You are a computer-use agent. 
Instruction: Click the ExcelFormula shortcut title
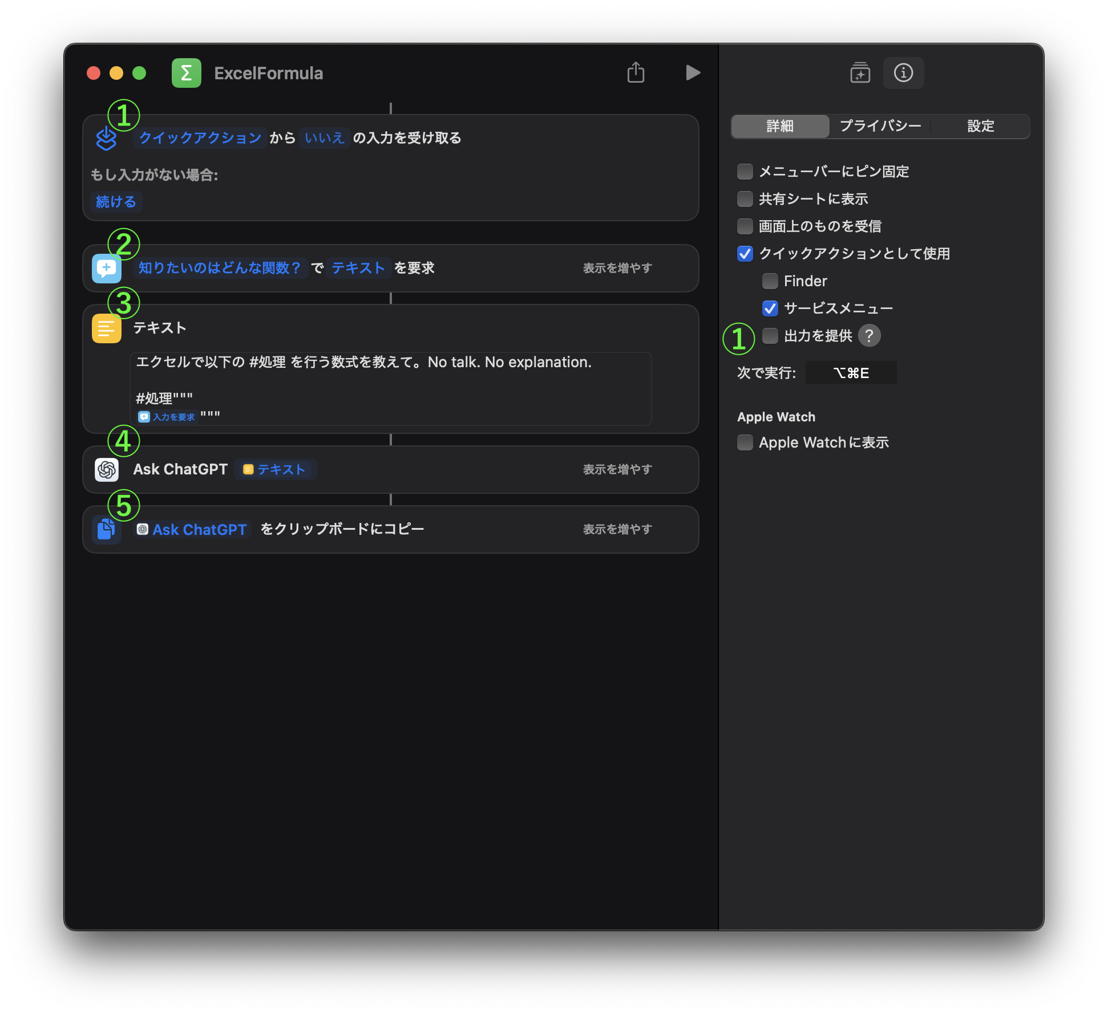click(x=268, y=73)
